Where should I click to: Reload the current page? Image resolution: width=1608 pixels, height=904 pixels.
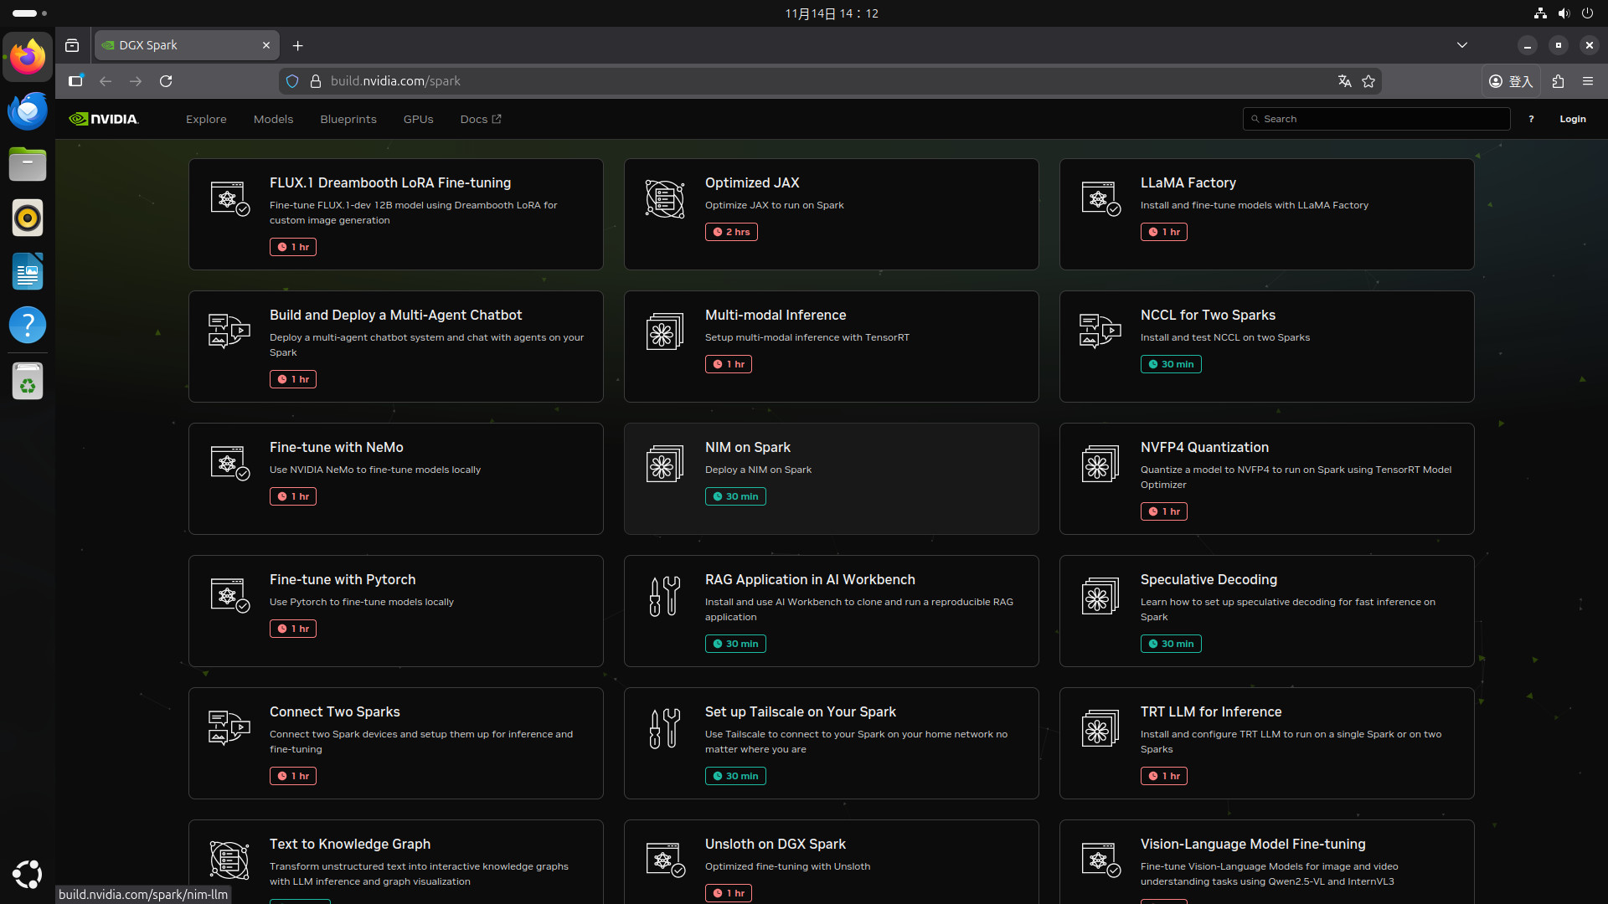point(166,81)
